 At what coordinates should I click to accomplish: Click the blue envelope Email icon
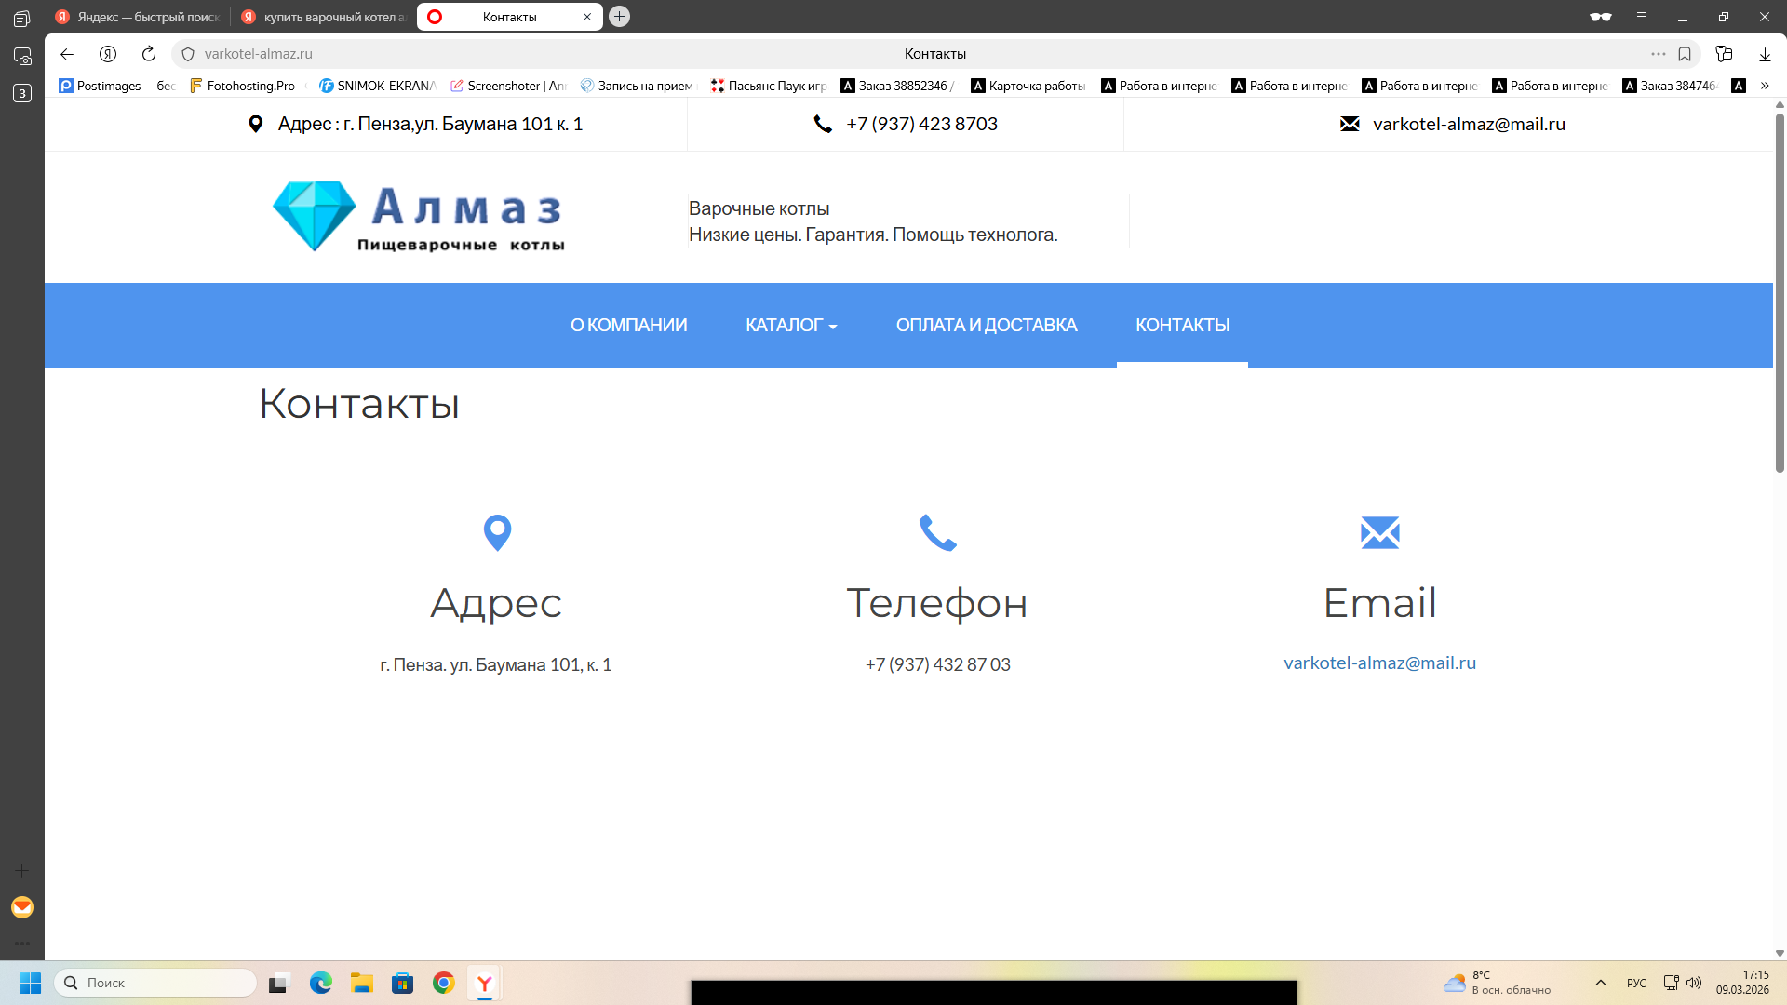click(x=1379, y=533)
